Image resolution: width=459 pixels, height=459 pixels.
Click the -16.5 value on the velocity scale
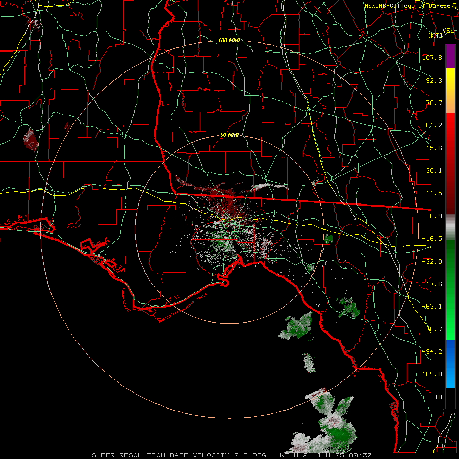432,239
